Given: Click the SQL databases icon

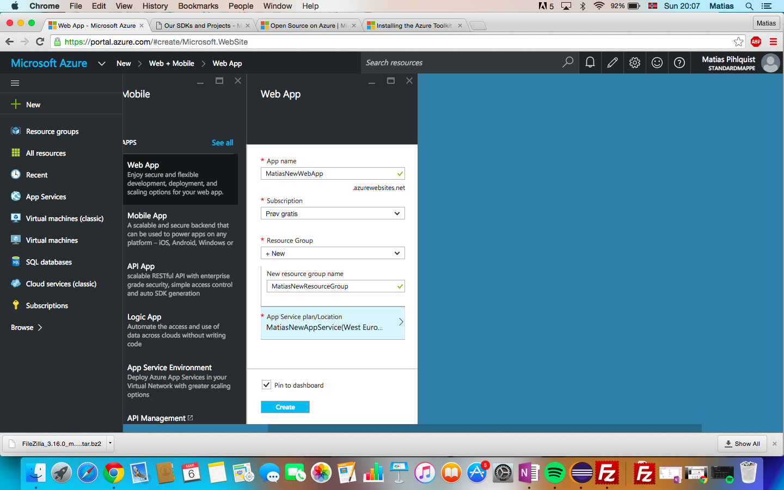Looking at the screenshot, I should tap(16, 261).
